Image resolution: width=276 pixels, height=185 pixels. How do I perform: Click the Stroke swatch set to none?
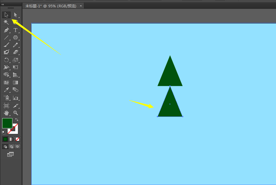coord(15,131)
